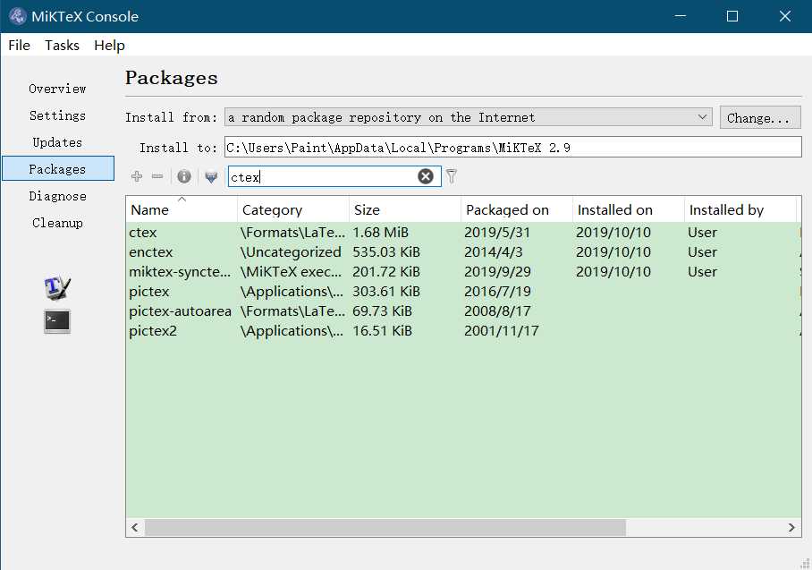Clear the ctex search text
The height and width of the screenshot is (570, 812).
click(426, 176)
